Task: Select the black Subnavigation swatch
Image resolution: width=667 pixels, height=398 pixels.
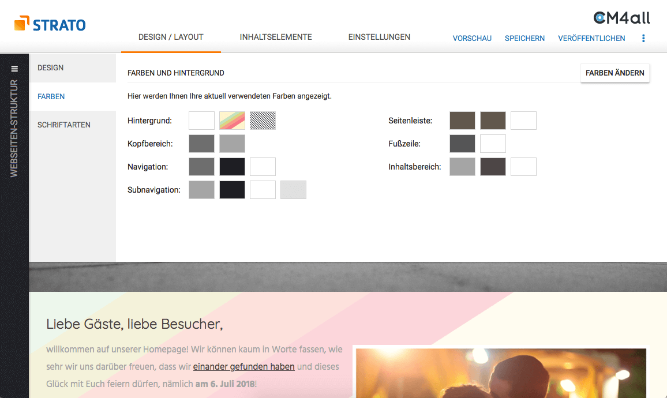Action: pyautogui.click(x=233, y=190)
